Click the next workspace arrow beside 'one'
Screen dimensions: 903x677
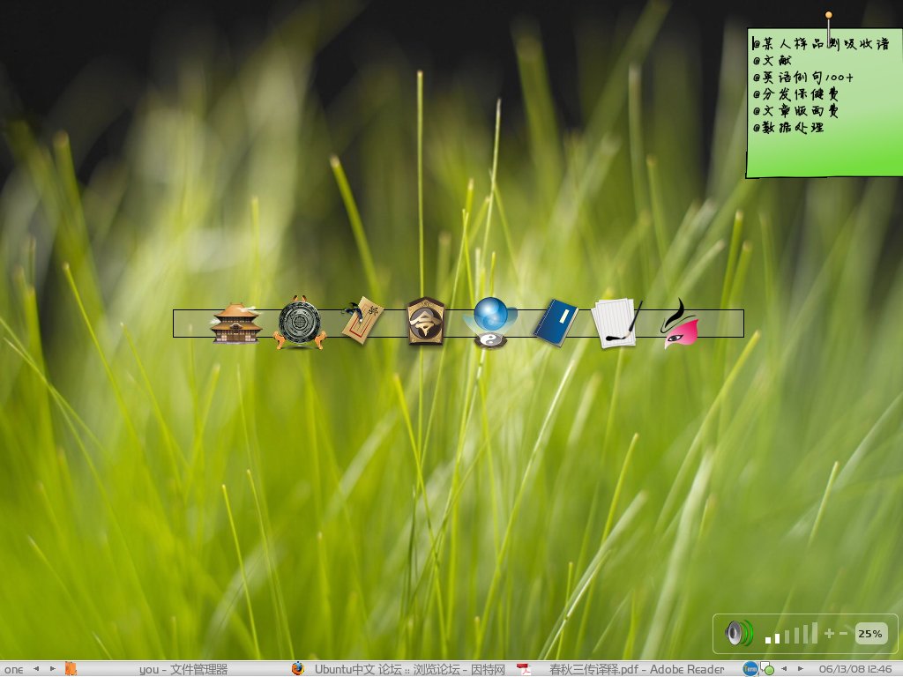52,669
